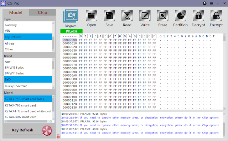228x141 pixels.
Task: Click Type list scroll-down arrow
Action: (53, 51)
